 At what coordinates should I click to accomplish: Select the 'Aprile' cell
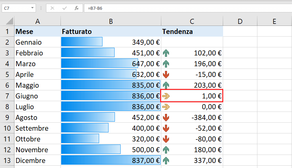click(x=37, y=74)
